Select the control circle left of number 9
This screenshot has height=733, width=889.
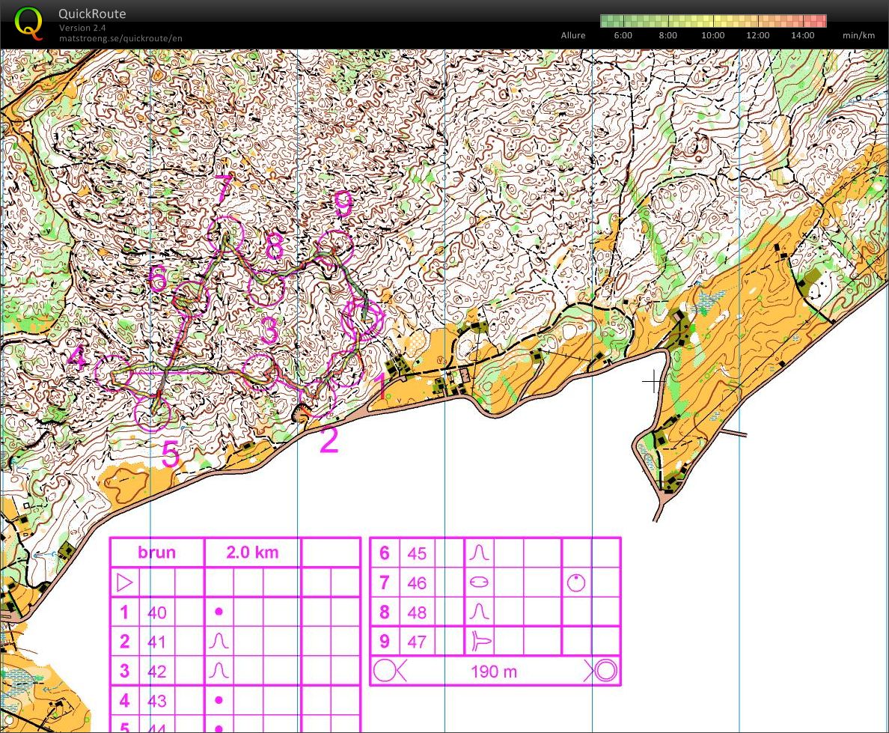tap(334, 247)
